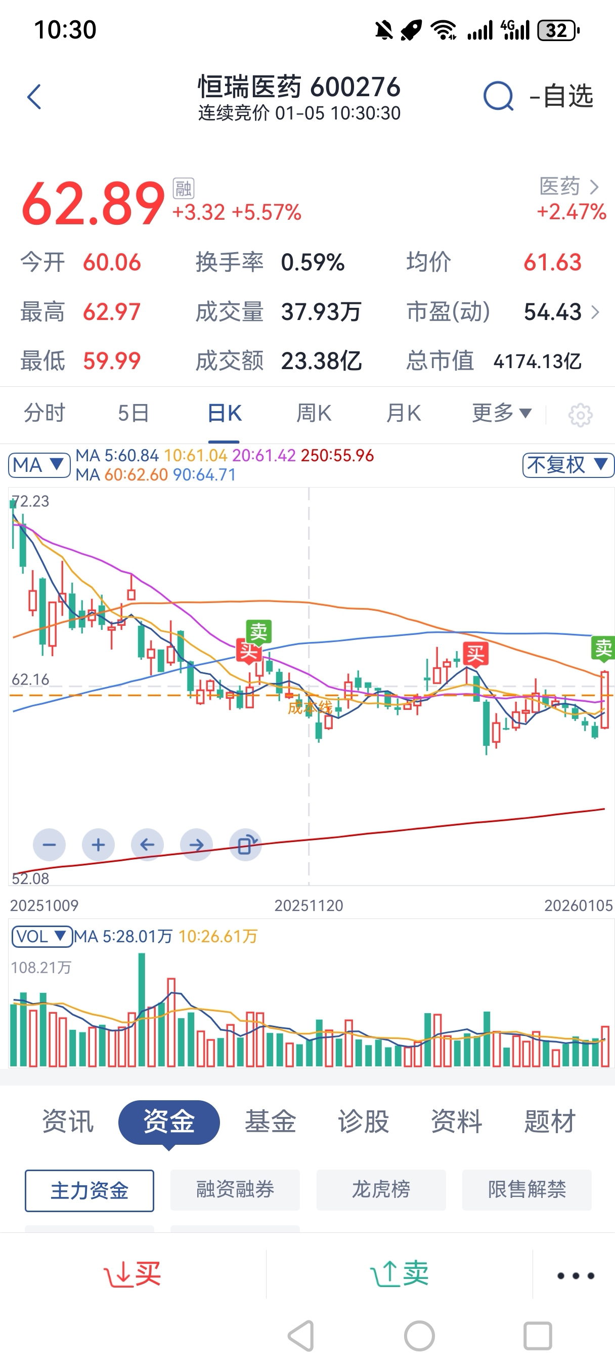Zoom out chart with minus button
615x1361 pixels.
[x=49, y=845]
